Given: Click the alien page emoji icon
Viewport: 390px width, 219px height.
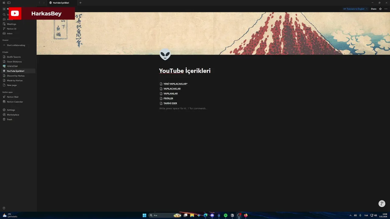Looking at the screenshot, I should [165, 54].
